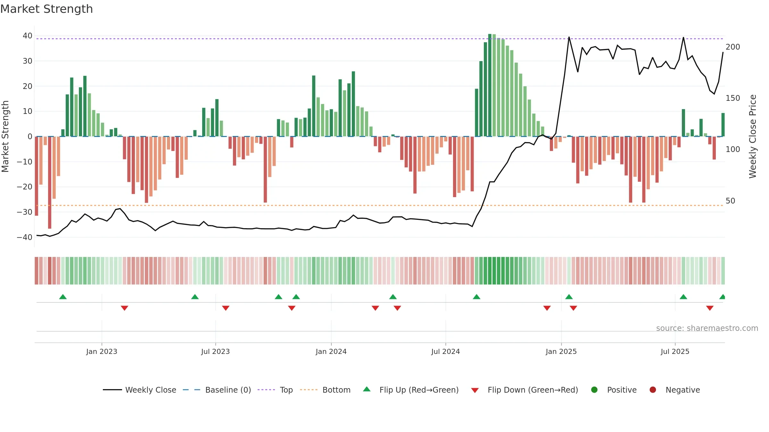Toggle Flip Down (Green→Red) legend entry
The image size is (769, 432).
525,390
